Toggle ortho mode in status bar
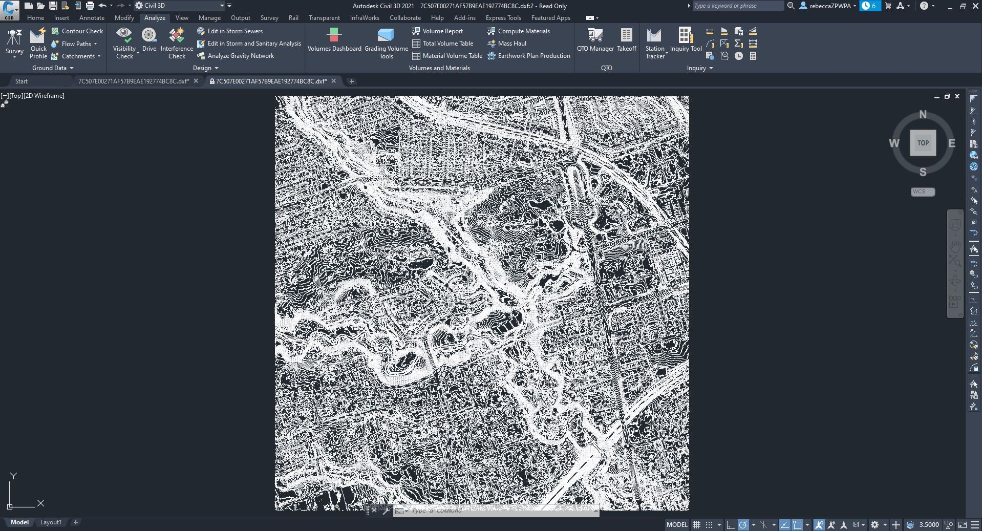The width and height of the screenshot is (982, 531). [731, 525]
